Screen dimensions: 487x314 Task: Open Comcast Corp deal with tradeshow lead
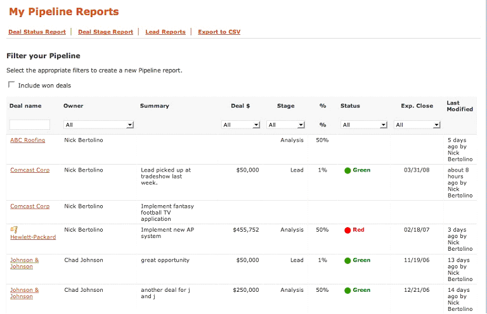30,170
